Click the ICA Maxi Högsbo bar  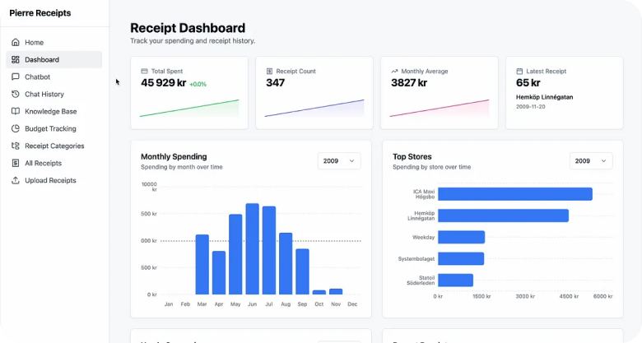515,194
